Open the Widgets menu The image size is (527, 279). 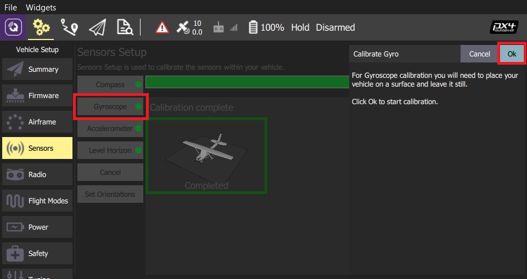pyautogui.click(x=41, y=8)
